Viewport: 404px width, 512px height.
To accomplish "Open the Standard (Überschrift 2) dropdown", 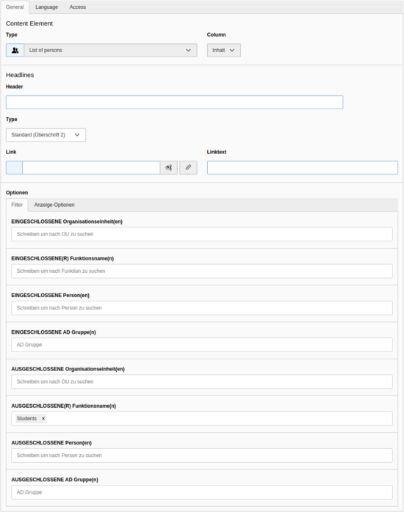I will (46, 135).
